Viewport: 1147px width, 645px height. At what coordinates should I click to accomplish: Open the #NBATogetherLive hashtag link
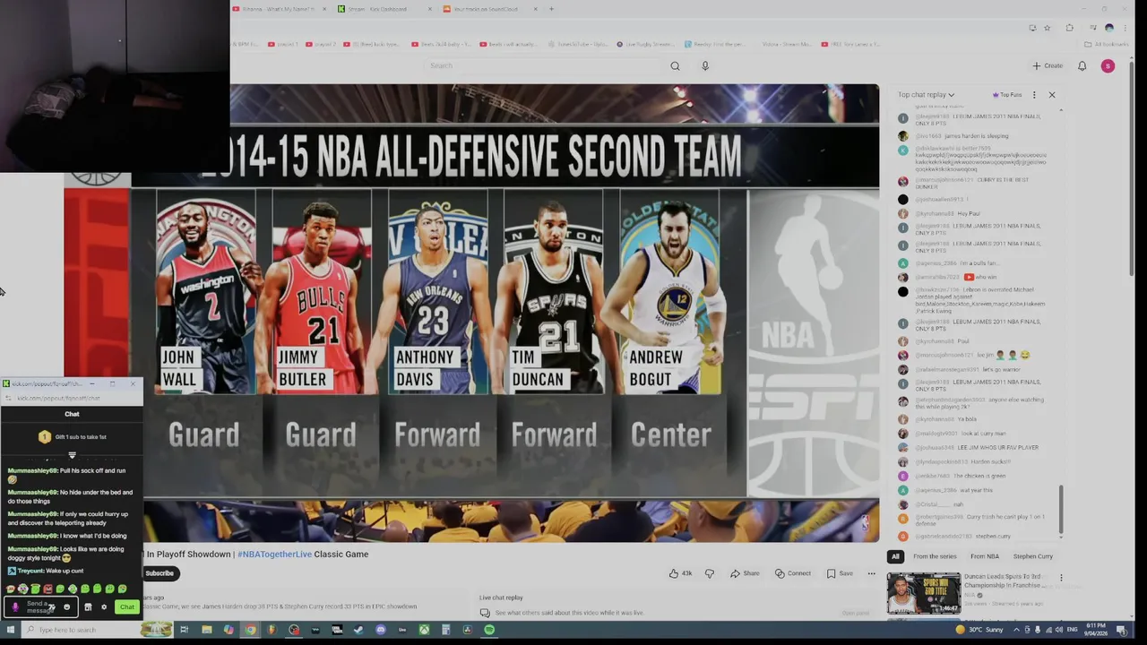click(274, 554)
